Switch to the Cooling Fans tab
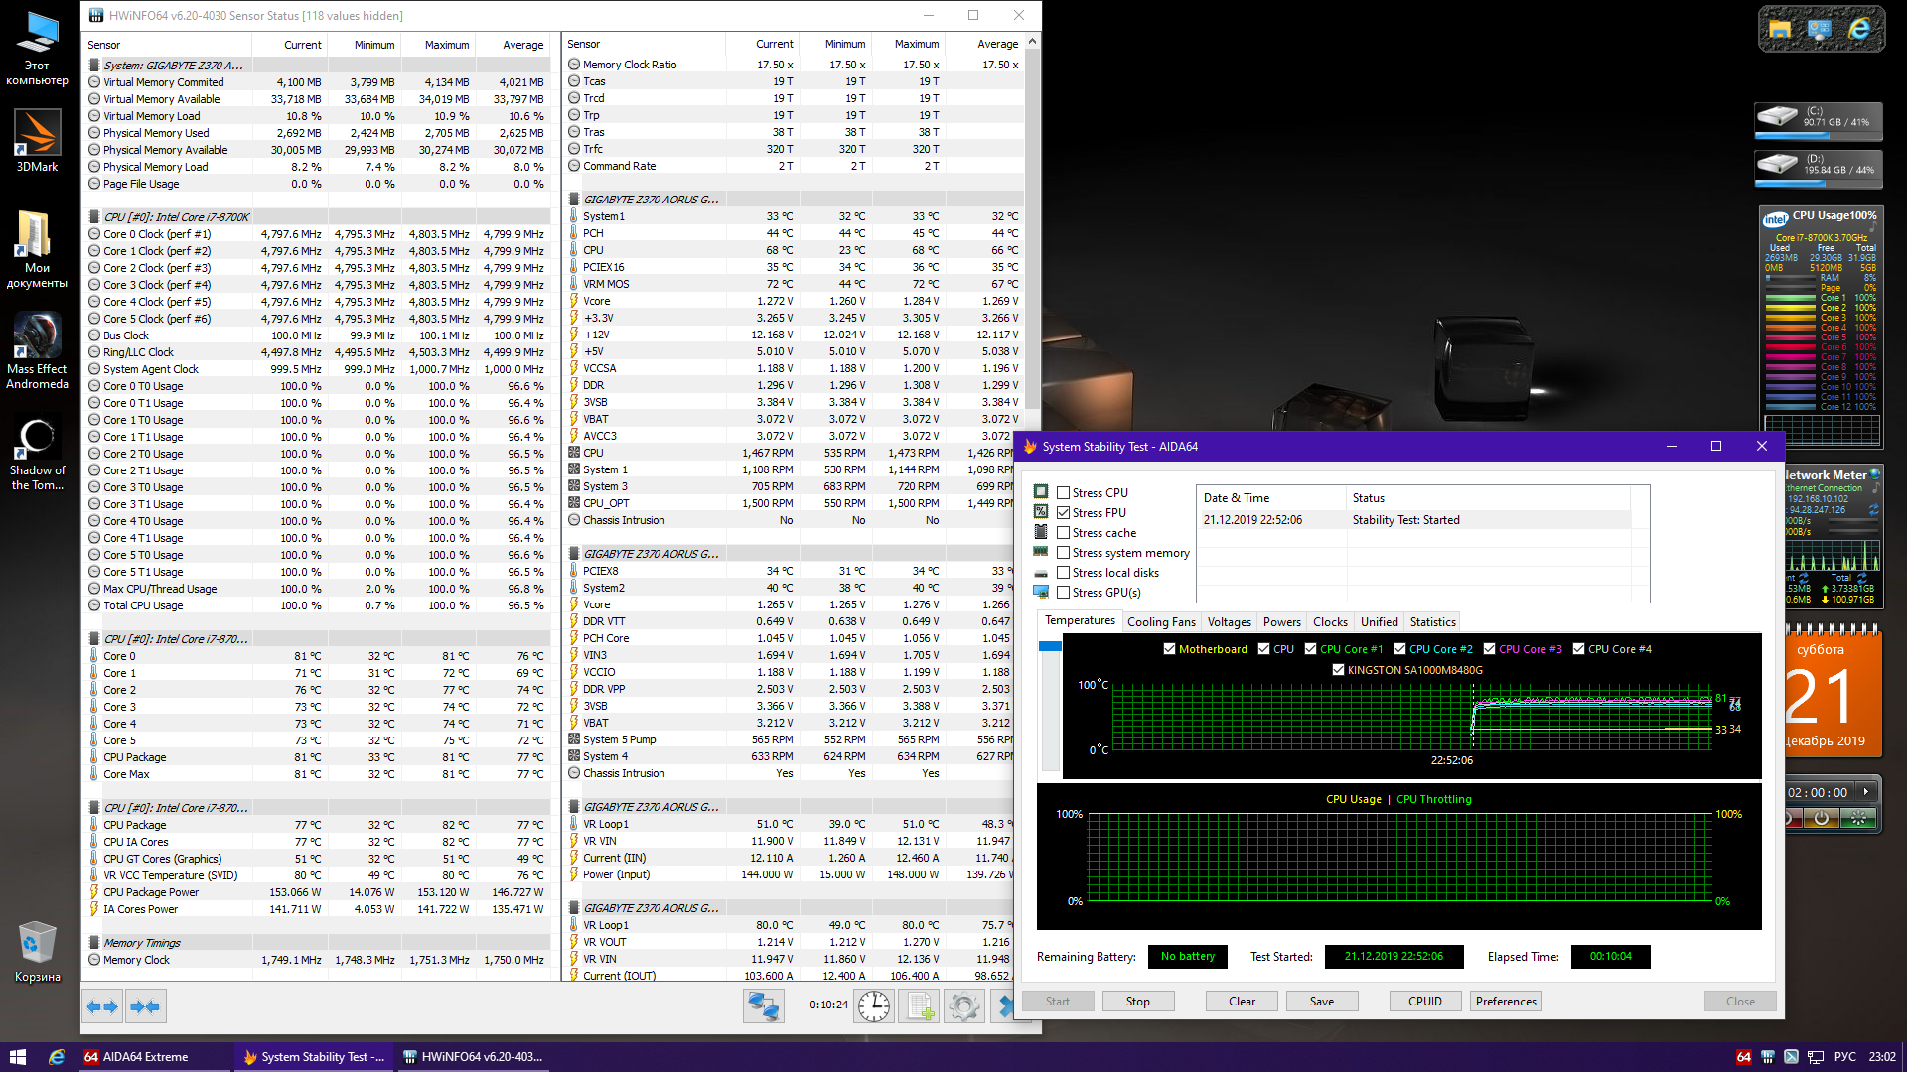 coord(1161,622)
